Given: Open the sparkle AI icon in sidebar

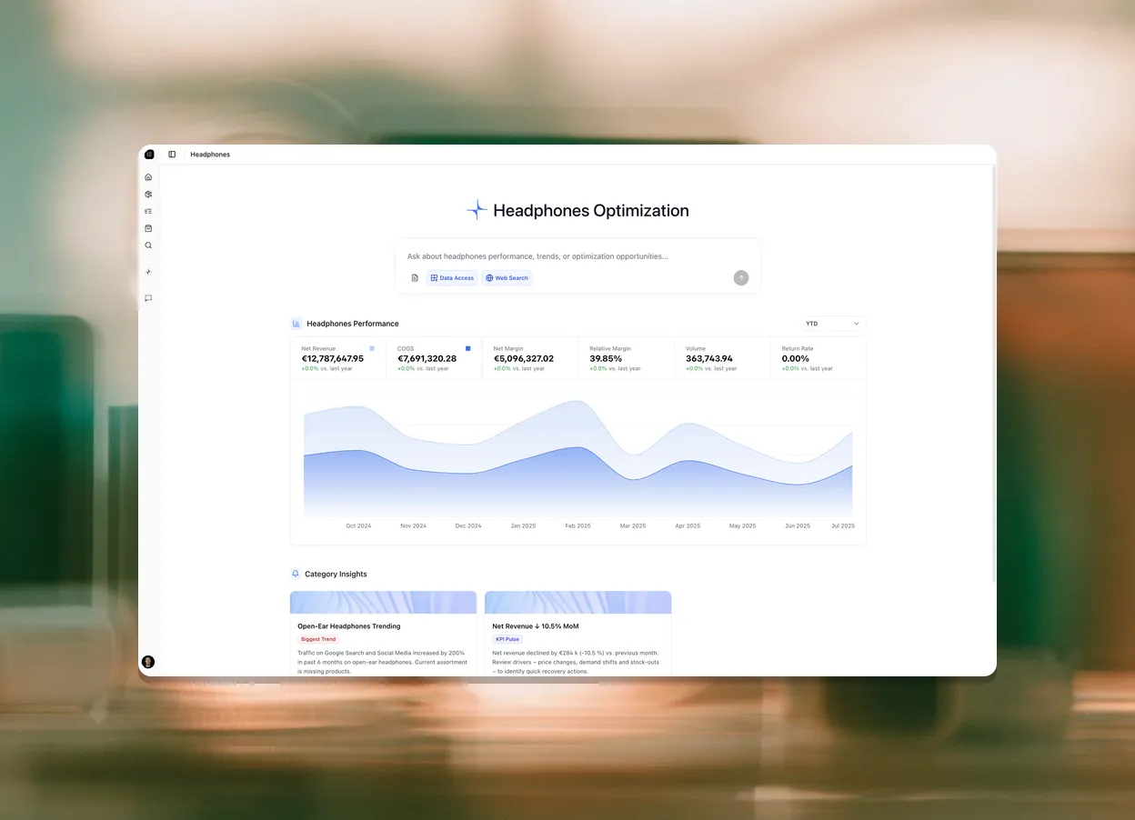Looking at the screenshot, I should (148, 272).
